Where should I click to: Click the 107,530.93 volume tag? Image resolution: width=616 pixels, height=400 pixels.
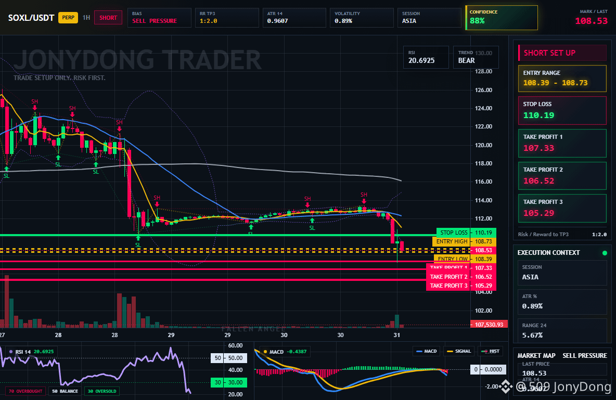click(x=489, y=325)
